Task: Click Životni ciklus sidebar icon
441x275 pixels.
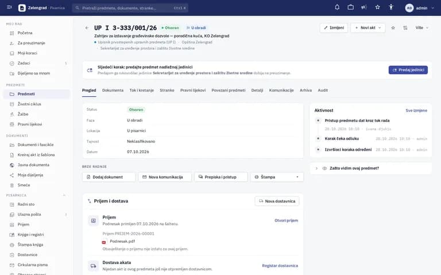Action: click(12, 104)
